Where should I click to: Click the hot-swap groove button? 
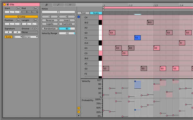33,29
